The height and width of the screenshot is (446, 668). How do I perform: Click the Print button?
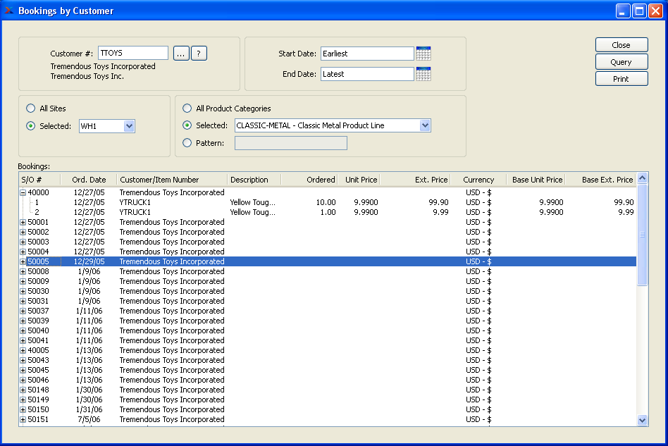pyautogui.click(x=621, y=79)
